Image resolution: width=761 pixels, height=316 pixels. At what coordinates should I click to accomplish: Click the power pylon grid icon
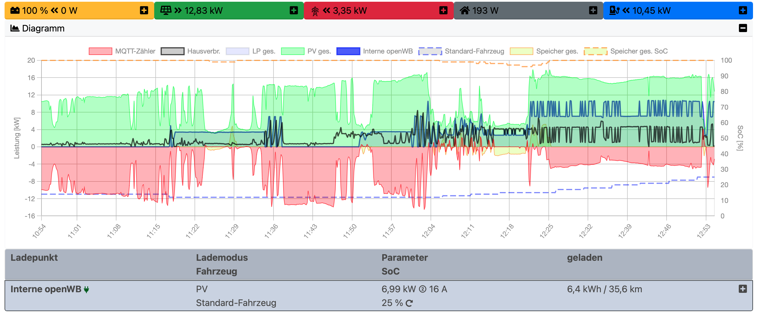315,11
